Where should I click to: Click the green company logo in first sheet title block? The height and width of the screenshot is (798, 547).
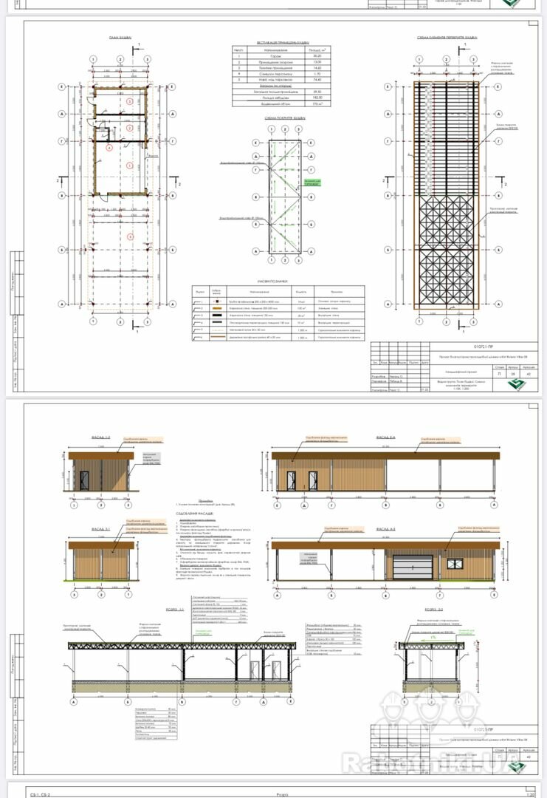[517, 385]
